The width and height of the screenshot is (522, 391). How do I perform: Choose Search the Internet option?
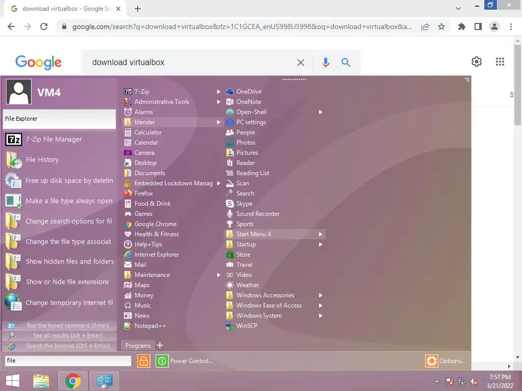(59, 346)
